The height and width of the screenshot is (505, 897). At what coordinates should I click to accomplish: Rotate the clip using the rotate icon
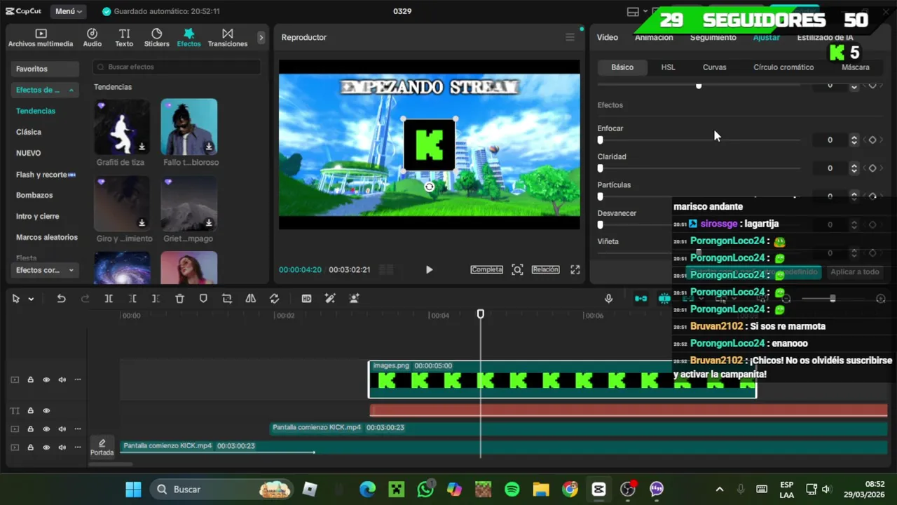(x=274, y=298)
